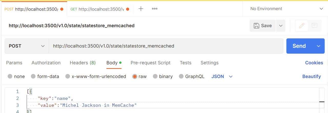Select the form-data radio option
Viewport: 328px width, 113px height.
pos(33,76)
